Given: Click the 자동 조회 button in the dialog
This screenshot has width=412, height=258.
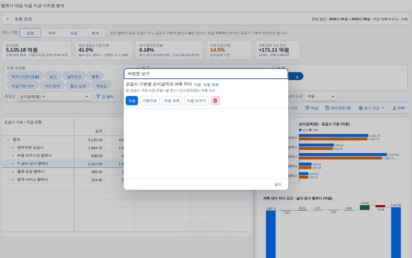Looking at the screenshot, I should coord(172,101).
